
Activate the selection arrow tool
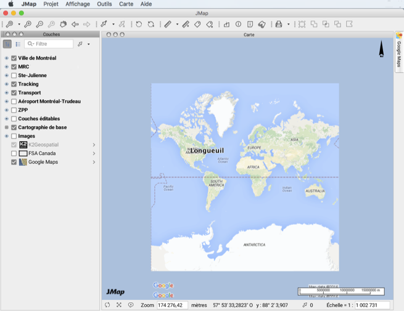[104, 24]
